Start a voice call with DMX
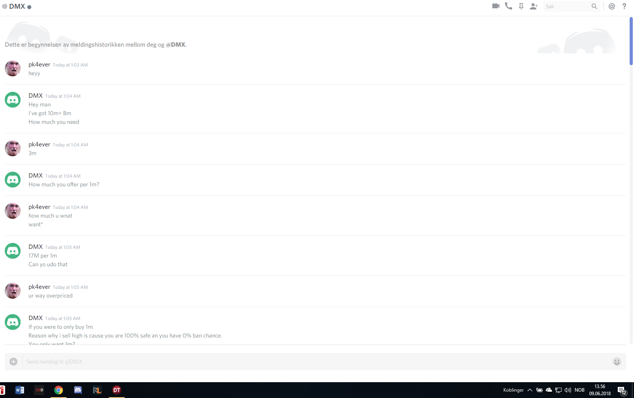634x398 pixels. pyautogui.click(x=509, y=6)
